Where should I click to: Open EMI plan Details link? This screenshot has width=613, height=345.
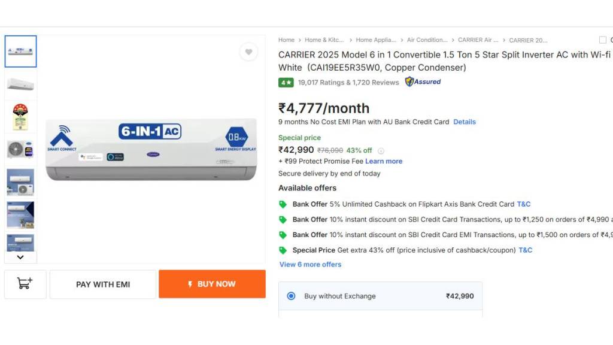(465, 122)
